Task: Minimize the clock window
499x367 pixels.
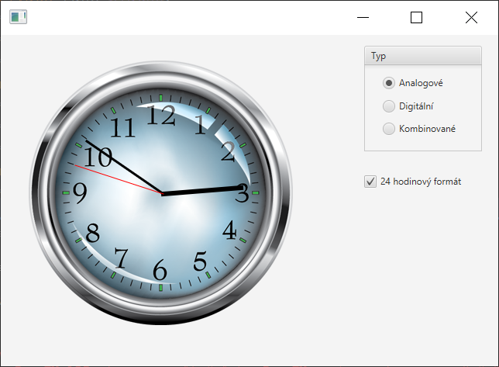Action: tap(363, 17)
